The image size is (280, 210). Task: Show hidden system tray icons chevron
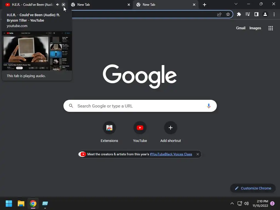(232, 203)
